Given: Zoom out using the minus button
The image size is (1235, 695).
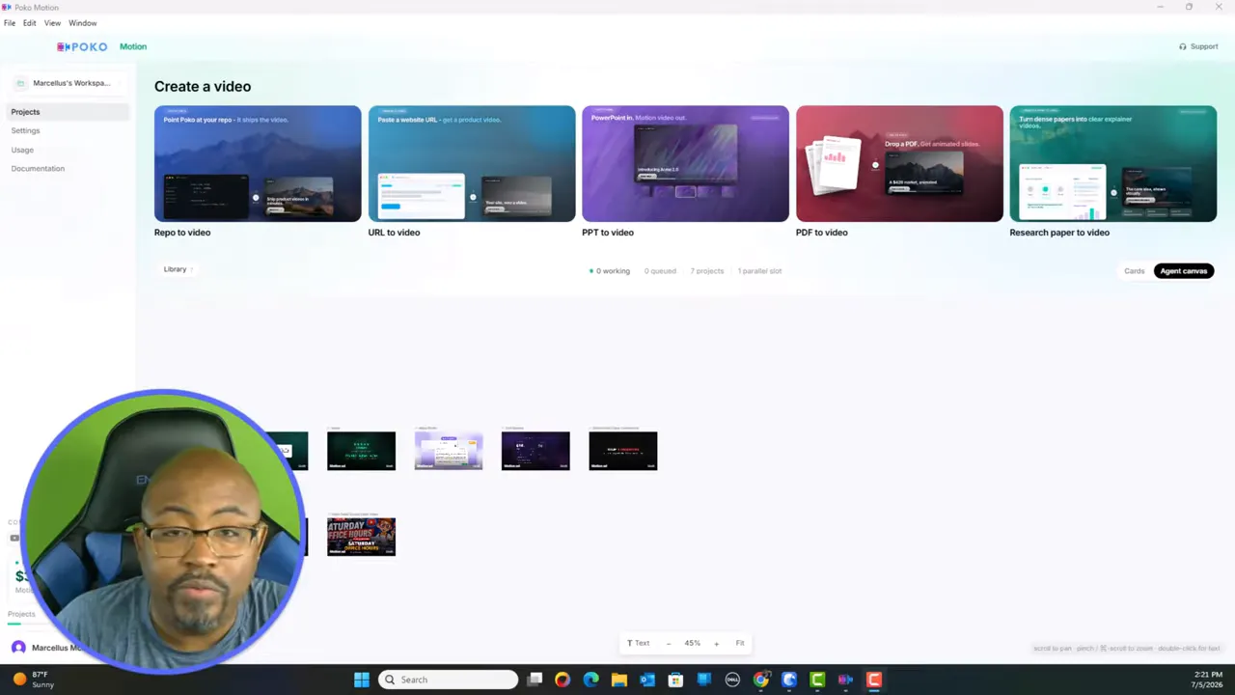Looking at the screenshot, I should (668, 643).
